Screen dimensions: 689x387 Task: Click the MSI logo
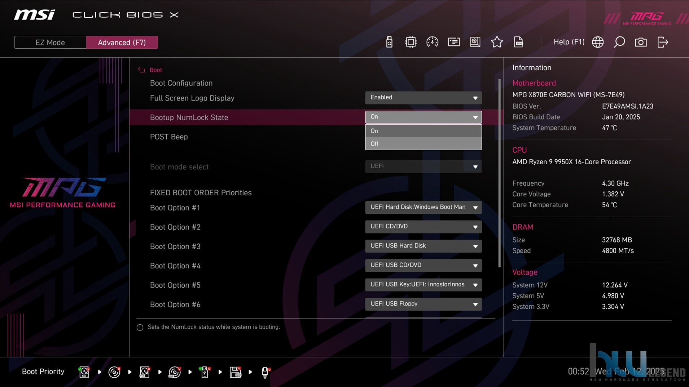[x=35, y=15]
